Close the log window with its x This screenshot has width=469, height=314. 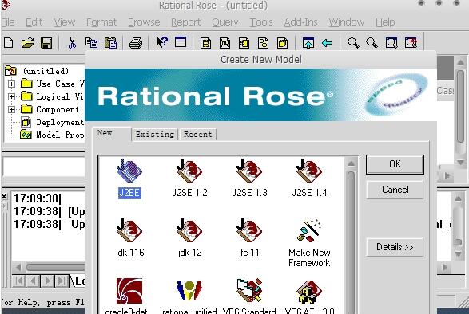(x=5, y=196)
